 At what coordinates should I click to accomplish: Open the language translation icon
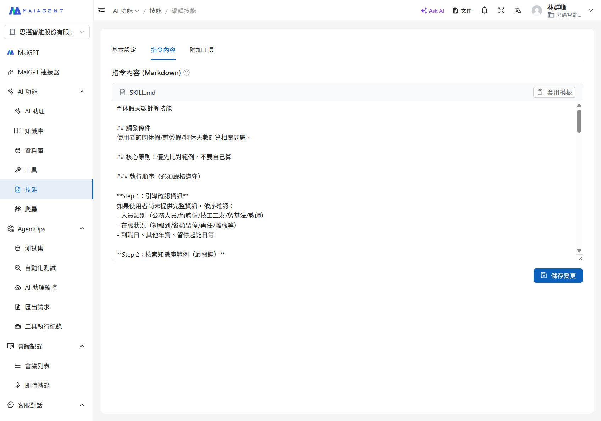pyautogui.click(x=518, y=11)
